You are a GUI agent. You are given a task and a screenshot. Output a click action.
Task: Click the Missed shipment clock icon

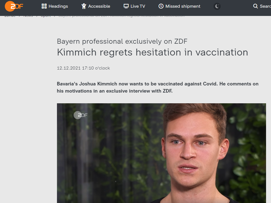(x=161, y=6)
